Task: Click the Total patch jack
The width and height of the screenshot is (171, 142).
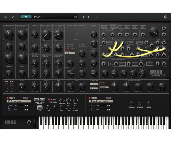Action: pyautogui.click(x=103, y=35)
